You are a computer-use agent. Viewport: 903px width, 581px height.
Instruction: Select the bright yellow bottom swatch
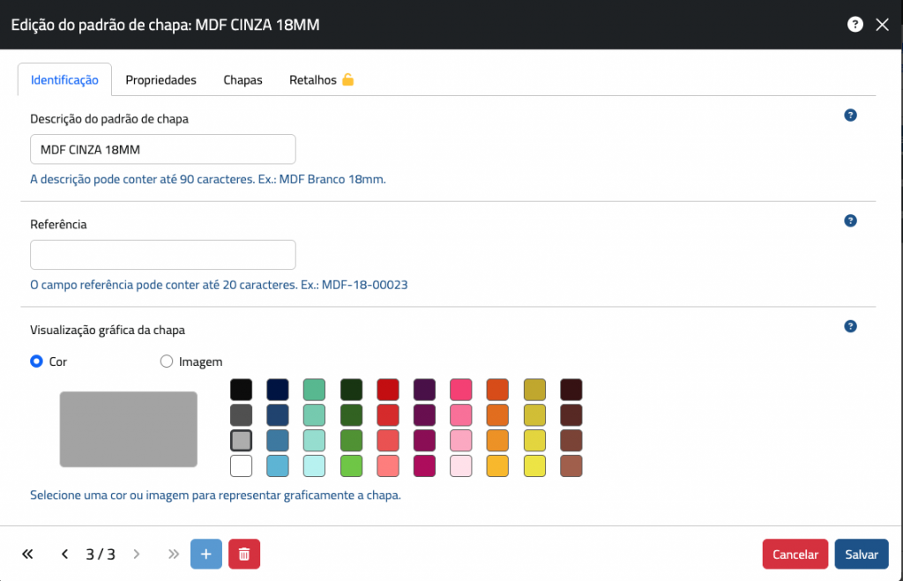pyautogui.click(x=535, y=466)
